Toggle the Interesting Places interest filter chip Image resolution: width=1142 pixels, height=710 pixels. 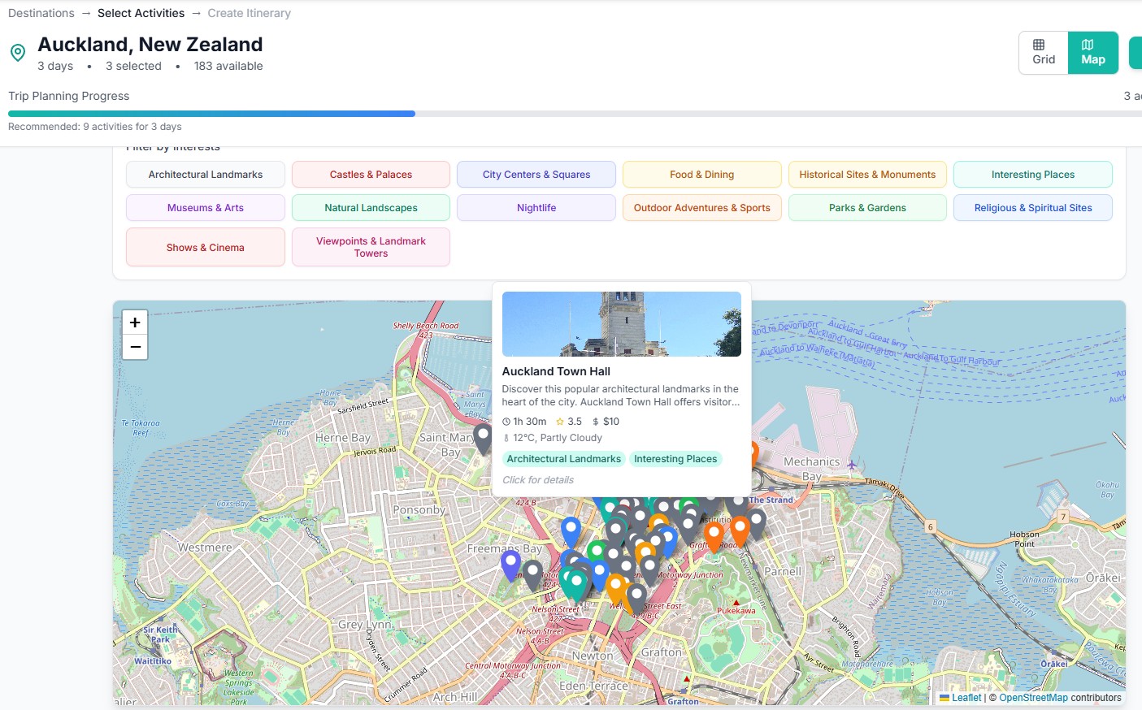(1033, 175)
